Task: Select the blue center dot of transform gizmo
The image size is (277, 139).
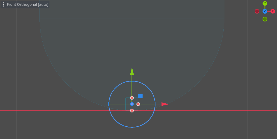Action: tap(132, 104)
